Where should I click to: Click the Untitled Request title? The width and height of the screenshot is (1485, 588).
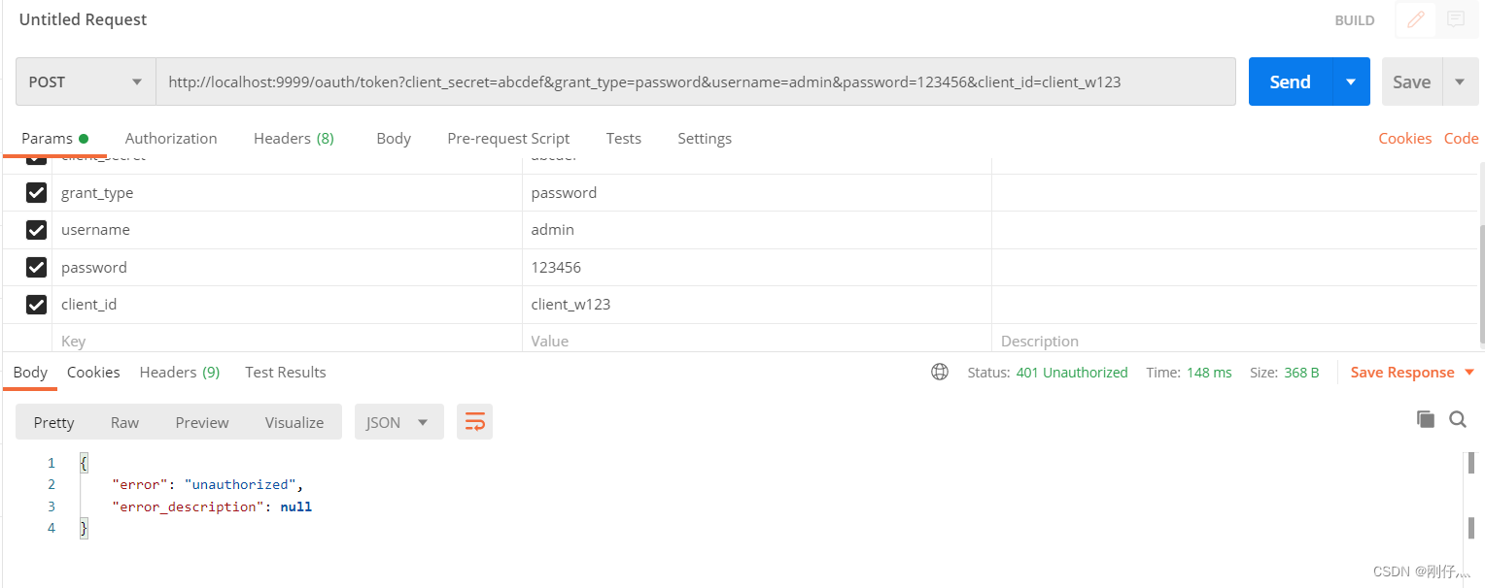coord(84,19)
